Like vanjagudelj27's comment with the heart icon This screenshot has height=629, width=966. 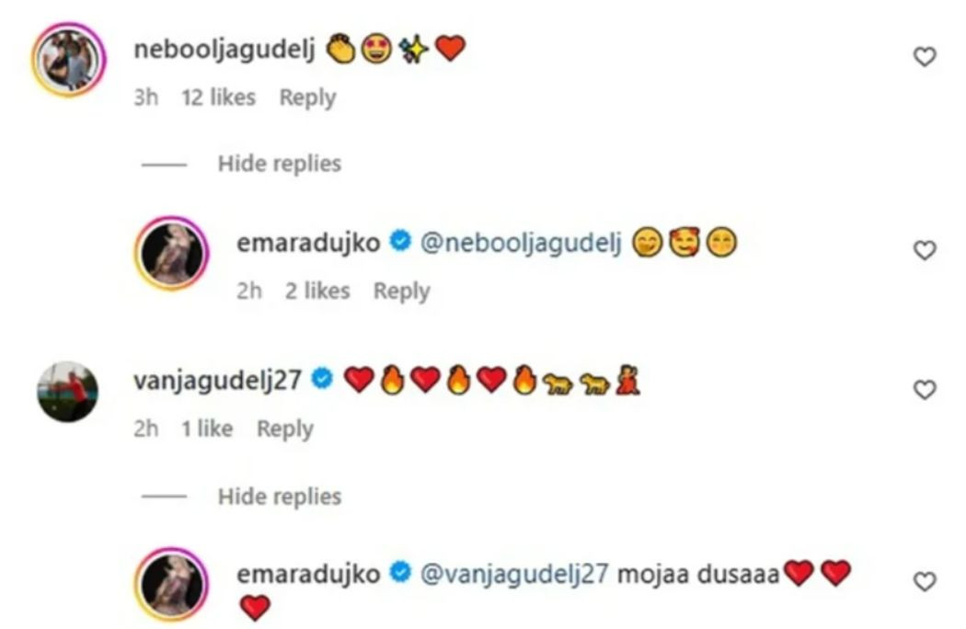coord(924,389)
